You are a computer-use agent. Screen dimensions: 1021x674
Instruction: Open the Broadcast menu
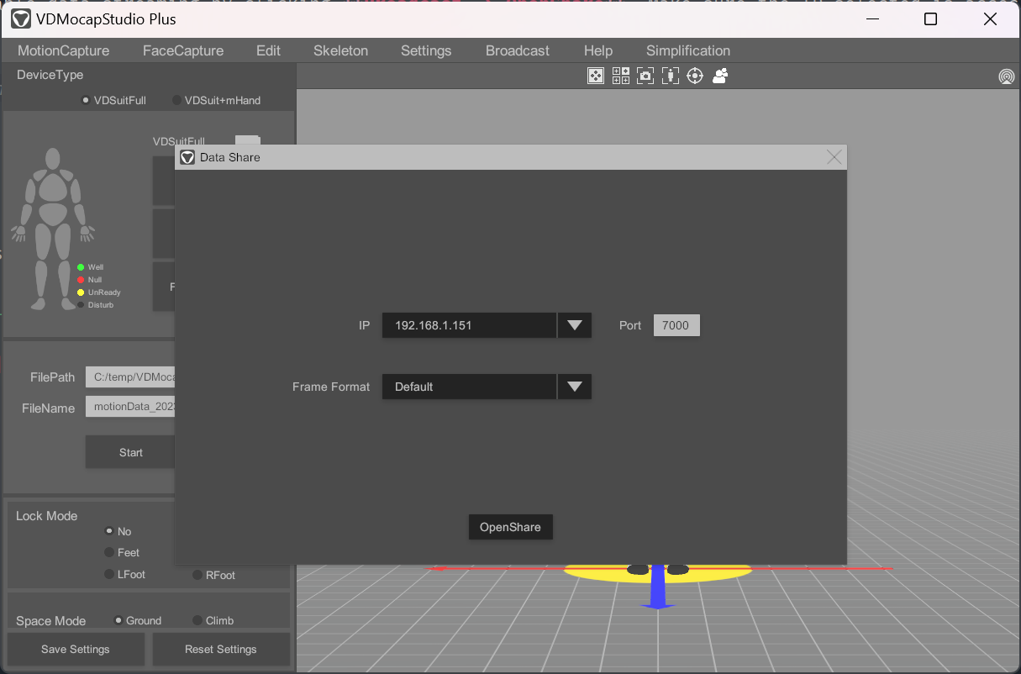point(518,50)
